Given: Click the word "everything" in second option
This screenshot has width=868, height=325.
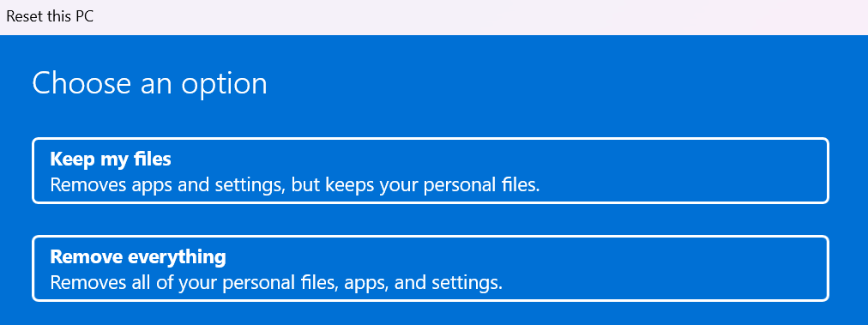Looking at the screenshot, I should [x=178, y=257].
